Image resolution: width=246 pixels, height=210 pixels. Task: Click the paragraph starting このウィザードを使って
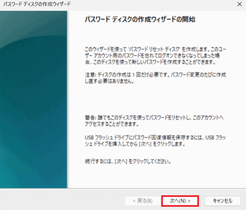click(x=155, y=56)
